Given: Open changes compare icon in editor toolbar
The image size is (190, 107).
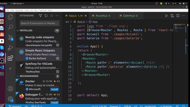Looking at the screenshot, I should point(172,16).
